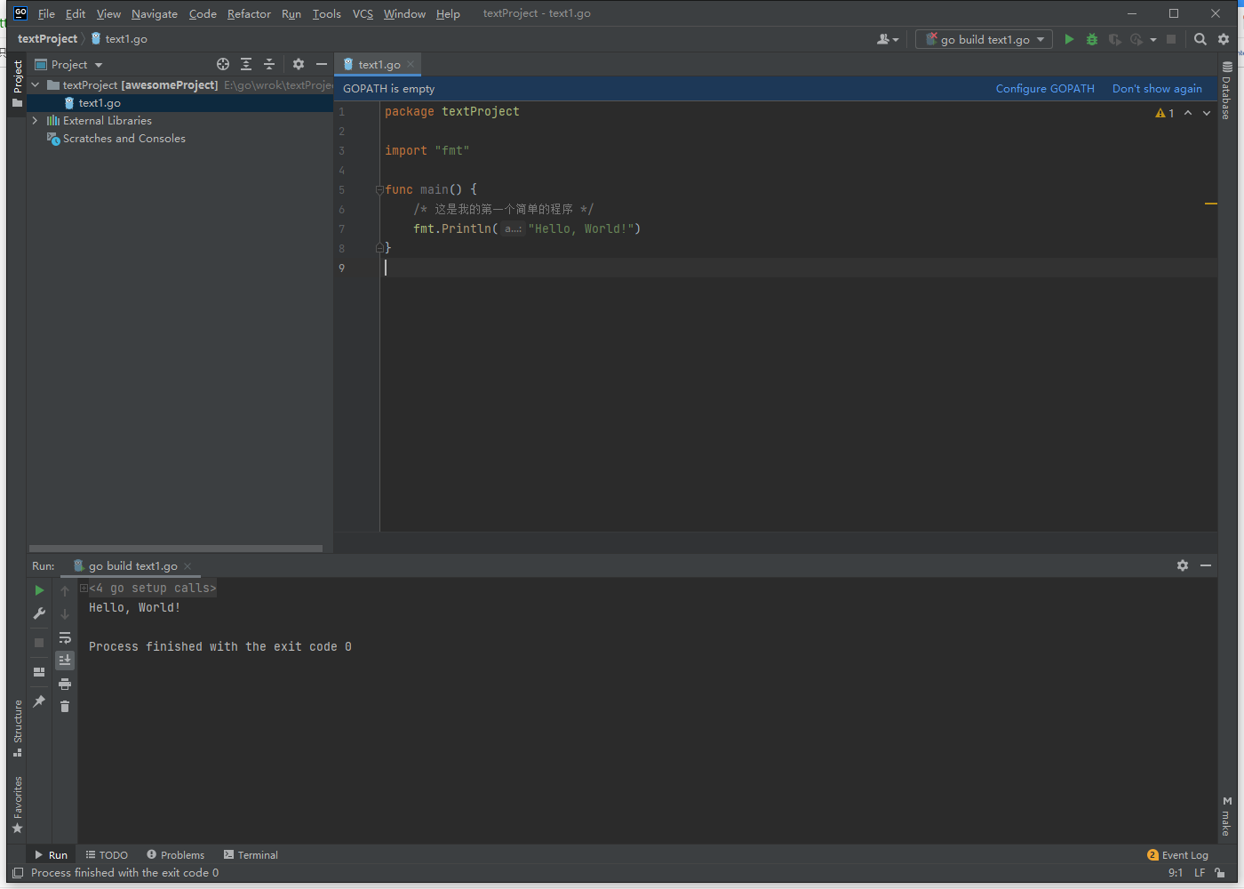1244x889 pixels.
Task: Click Don't show again link
Action: [x=1157, y=89]
